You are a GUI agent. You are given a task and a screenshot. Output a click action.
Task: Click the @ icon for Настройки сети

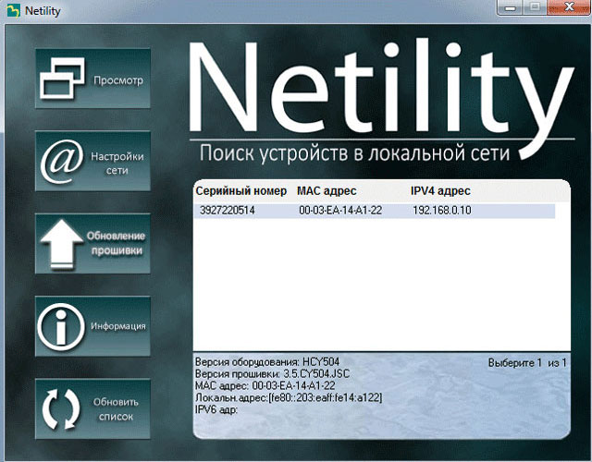click(x=62, y=161)
